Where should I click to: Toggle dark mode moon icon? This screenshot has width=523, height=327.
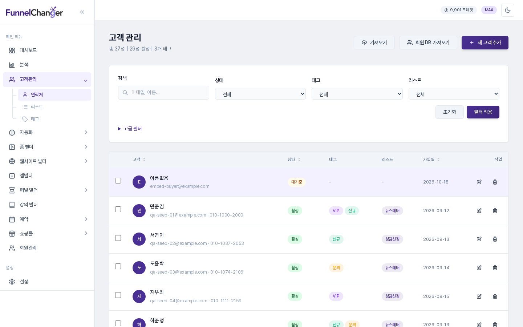pos(508,10)
